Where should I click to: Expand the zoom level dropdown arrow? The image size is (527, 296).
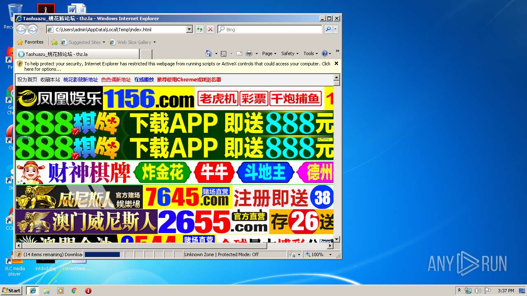(330, 254)
